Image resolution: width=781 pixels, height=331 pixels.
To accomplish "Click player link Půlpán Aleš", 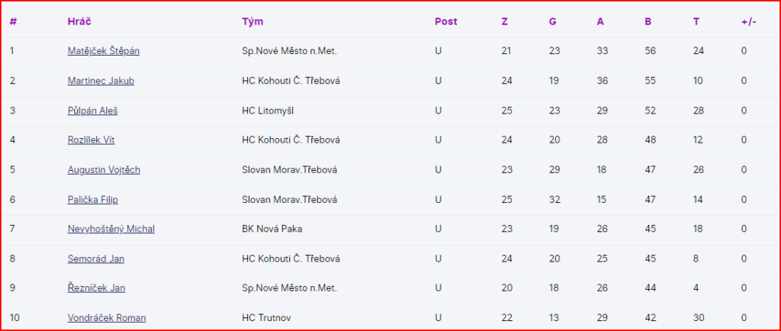I will [92, 111].
